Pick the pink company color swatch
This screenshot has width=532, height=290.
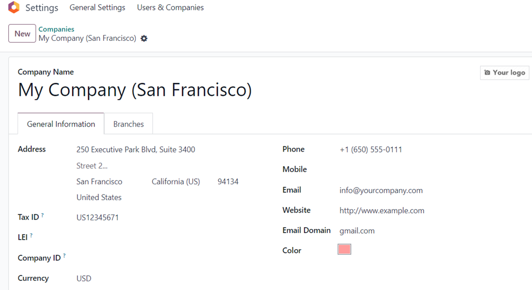pos(344,249)
